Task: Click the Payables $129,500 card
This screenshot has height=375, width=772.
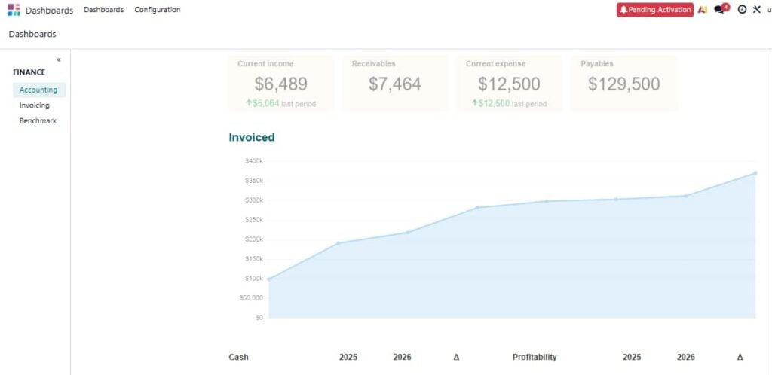Action: pos(623,84)
